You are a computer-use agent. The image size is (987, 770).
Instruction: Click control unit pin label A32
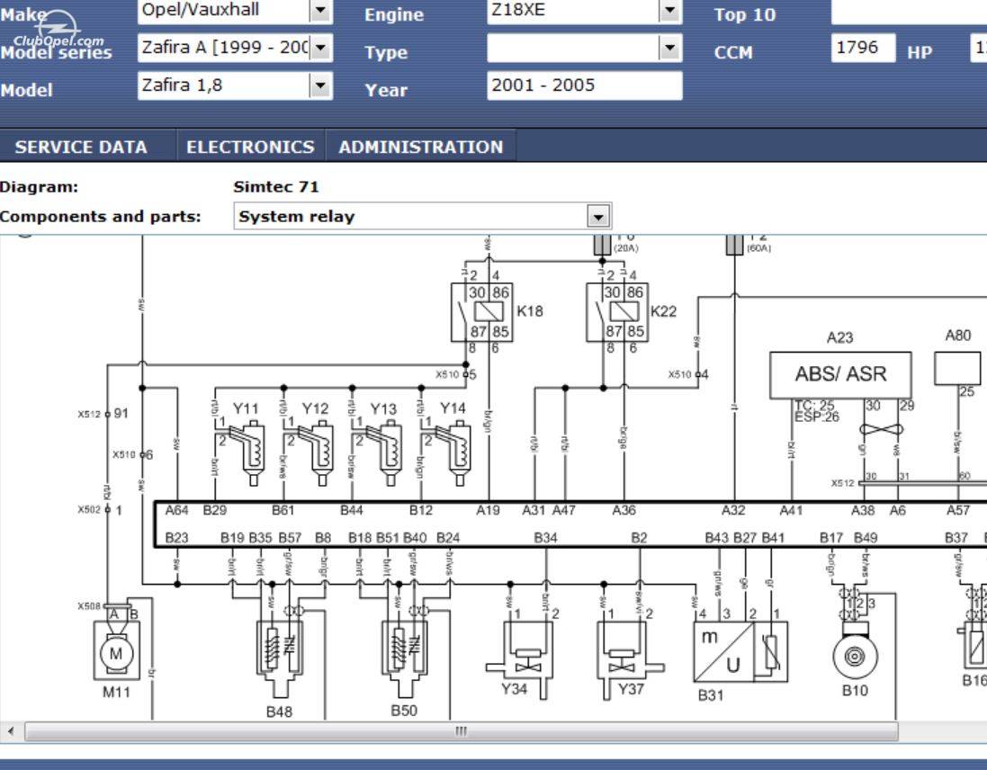click(733, 510)
